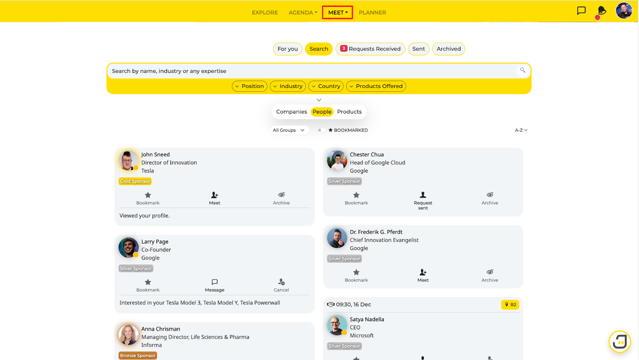Open the MEET dropdown menu

coord(338,12)
